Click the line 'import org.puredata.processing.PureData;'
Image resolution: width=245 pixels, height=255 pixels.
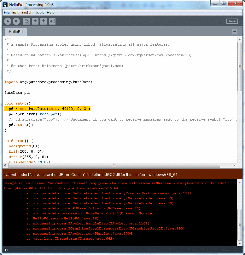[48, 82]
